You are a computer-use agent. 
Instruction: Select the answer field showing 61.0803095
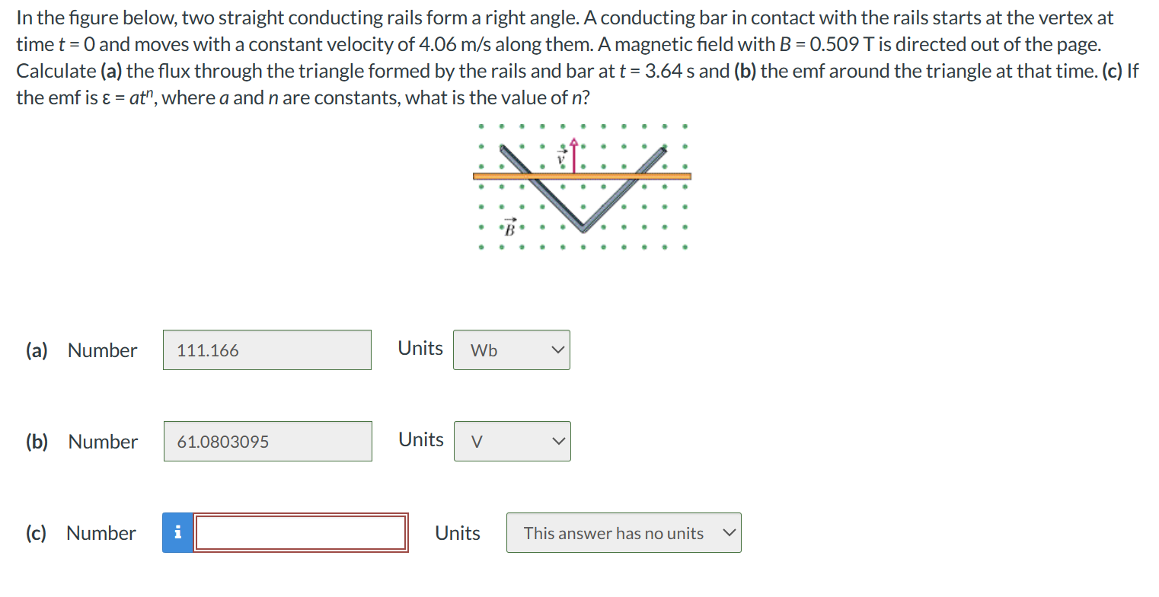[x=267, y=441]
